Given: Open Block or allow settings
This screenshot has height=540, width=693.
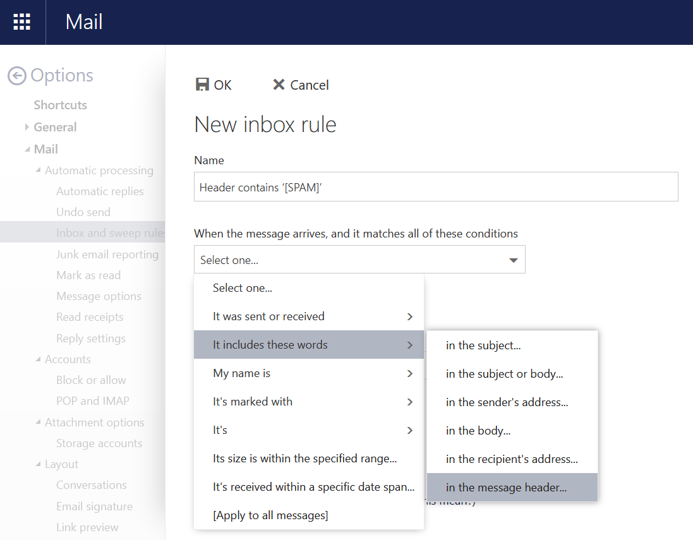Looking at the screenshot, I should (91, 380).
